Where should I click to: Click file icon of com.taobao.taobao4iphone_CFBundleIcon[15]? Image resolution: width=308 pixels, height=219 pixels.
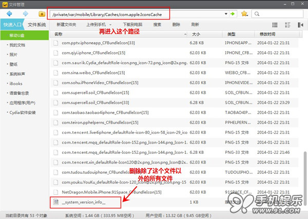click(56, 112)
